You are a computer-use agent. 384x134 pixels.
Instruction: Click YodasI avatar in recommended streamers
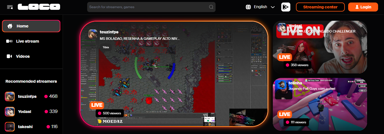point(10,112)
